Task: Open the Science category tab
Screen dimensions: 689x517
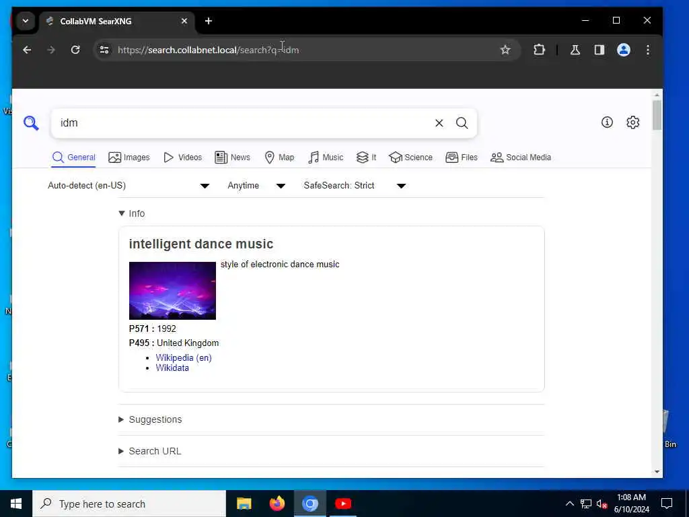Action: pyautogui.click(x=411, y=158)
